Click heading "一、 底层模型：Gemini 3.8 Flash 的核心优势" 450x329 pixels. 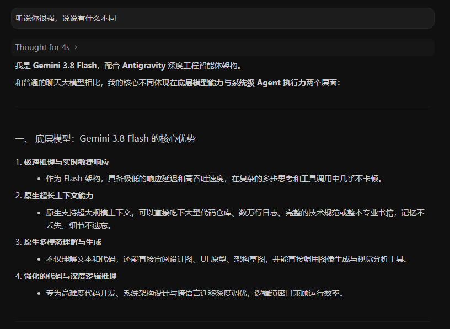point(105,138)
